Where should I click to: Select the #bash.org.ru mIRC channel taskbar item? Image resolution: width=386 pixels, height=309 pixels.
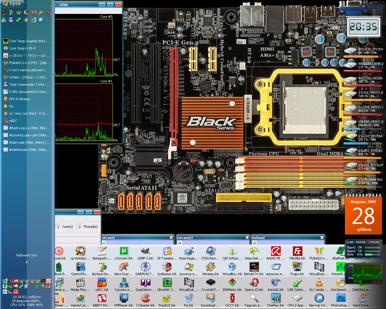[27, 128]
